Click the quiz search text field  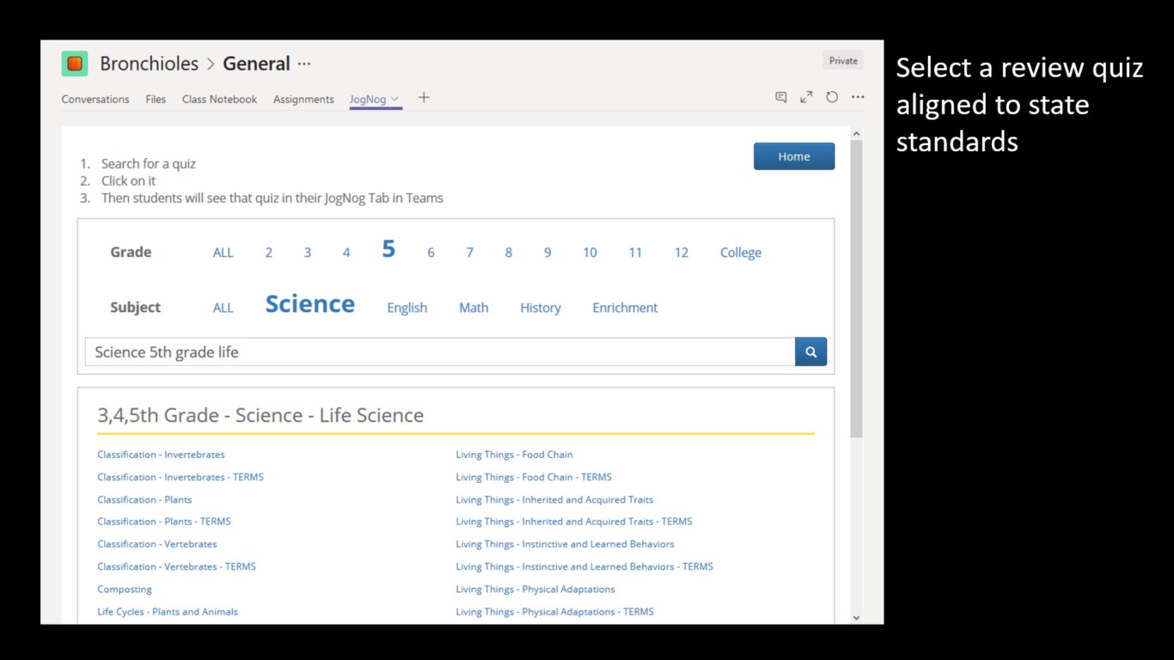(x=438, y=352)
